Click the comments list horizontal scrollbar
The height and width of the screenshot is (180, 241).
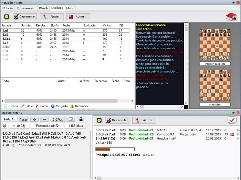61,101
